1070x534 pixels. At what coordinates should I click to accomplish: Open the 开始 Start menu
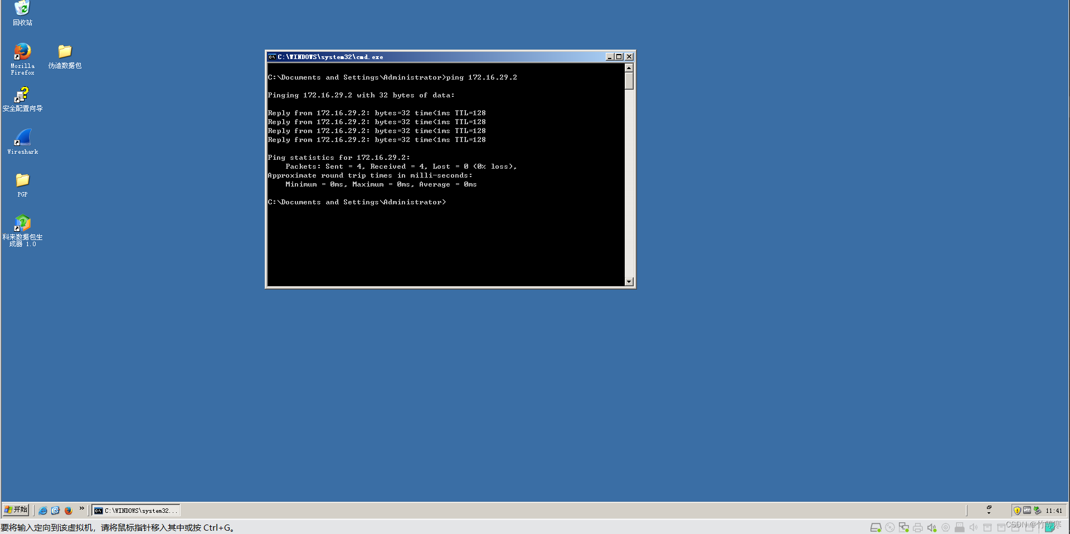(x=16, y=509)
